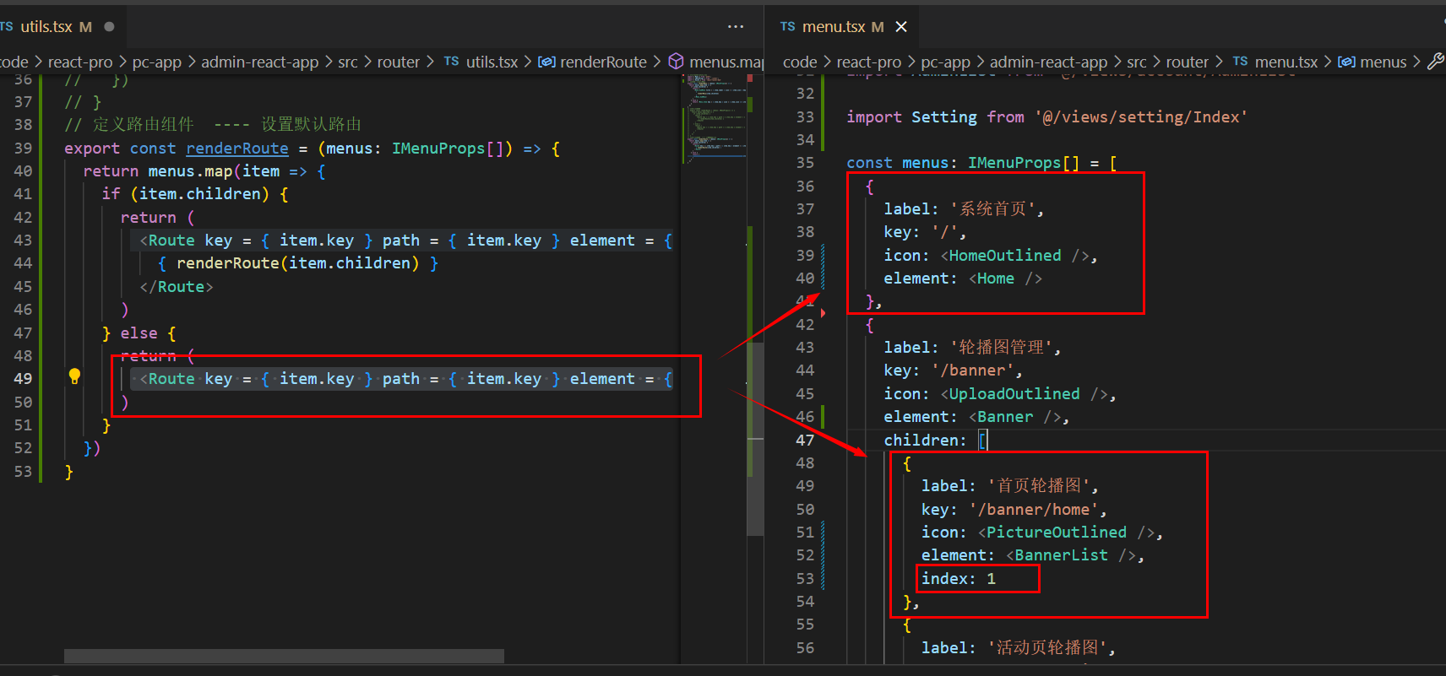Click the menus variable icon in the right breadcrumb
This screenshot has height=676, width=1446.
1346,62
